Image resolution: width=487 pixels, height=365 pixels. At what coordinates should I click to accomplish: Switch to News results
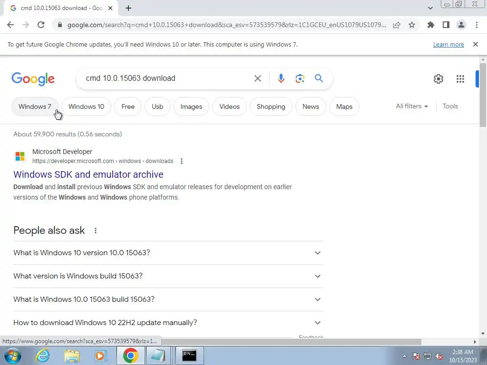311,106
